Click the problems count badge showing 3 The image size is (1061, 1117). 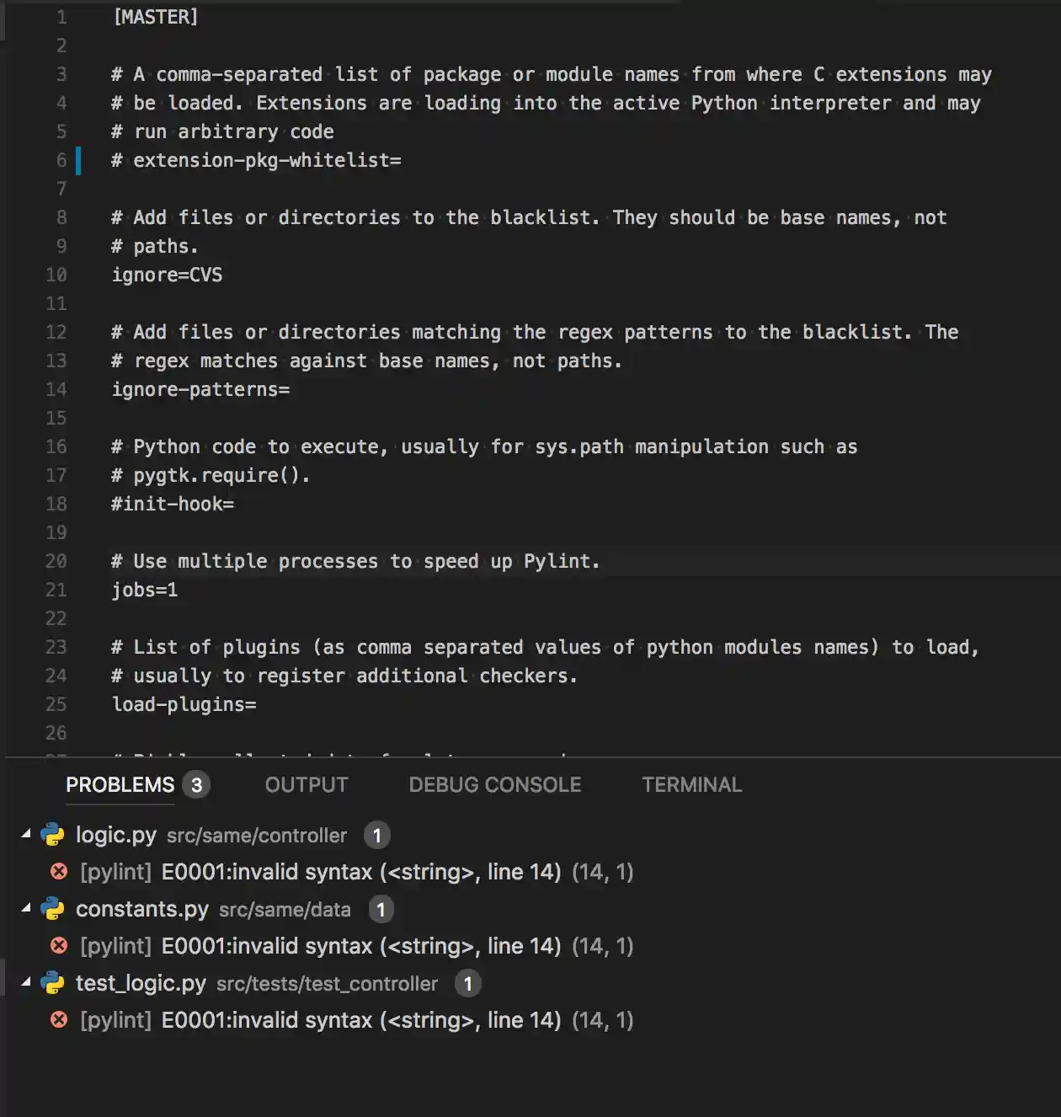pos(196,785)
